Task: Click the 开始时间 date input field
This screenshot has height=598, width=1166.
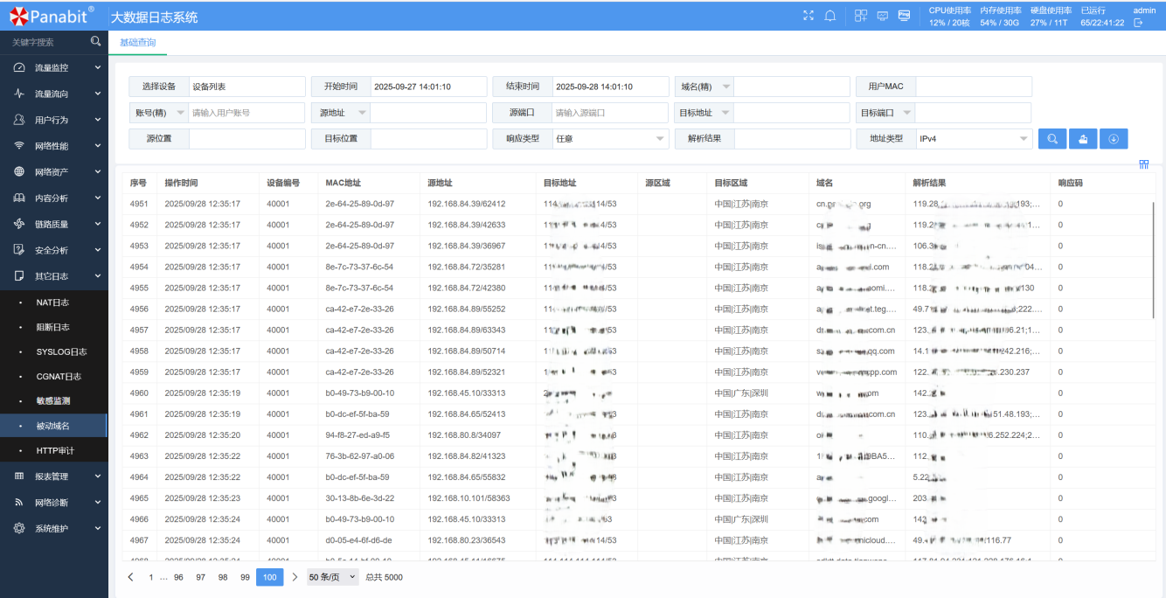Action: pyautogui.click(x=427, y=87)
